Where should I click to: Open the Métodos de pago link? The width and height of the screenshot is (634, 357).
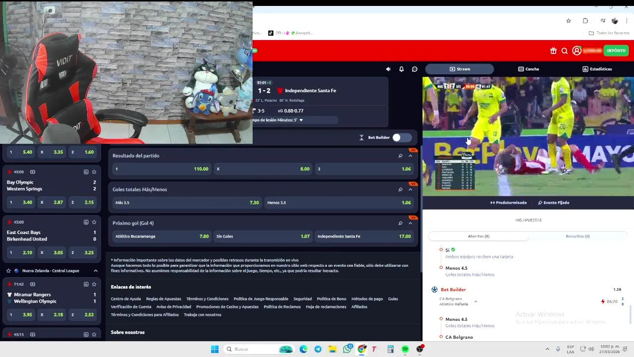[x=367, y=299]
